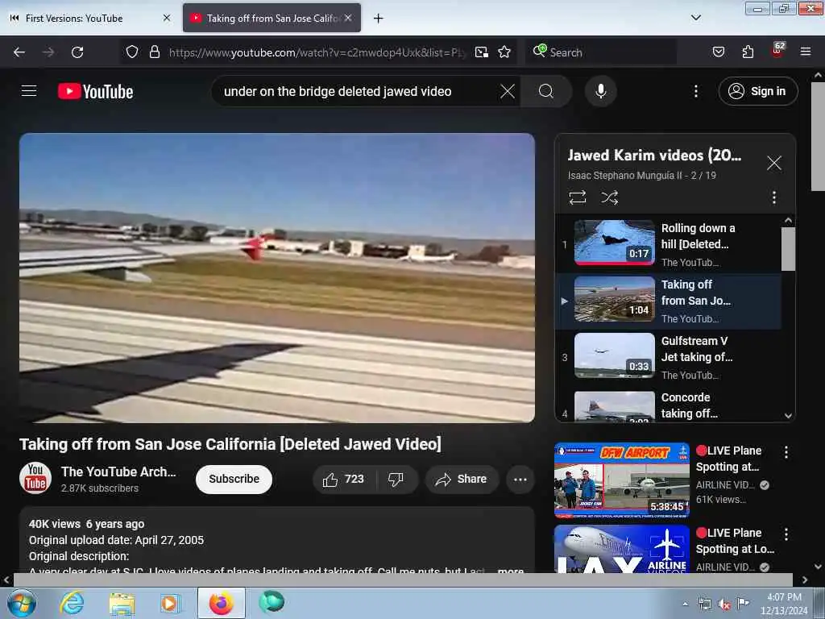Go forward in the browser
825x619 pixels.
(48, 52)
